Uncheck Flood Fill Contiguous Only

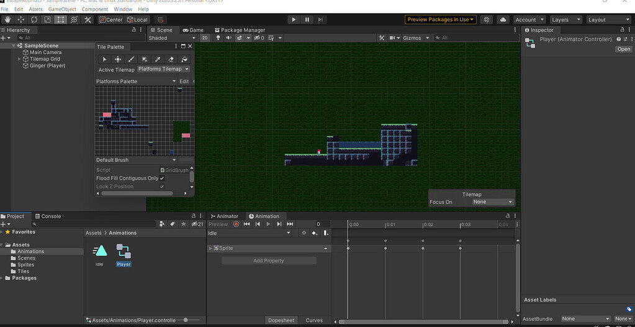click(162, 178)
